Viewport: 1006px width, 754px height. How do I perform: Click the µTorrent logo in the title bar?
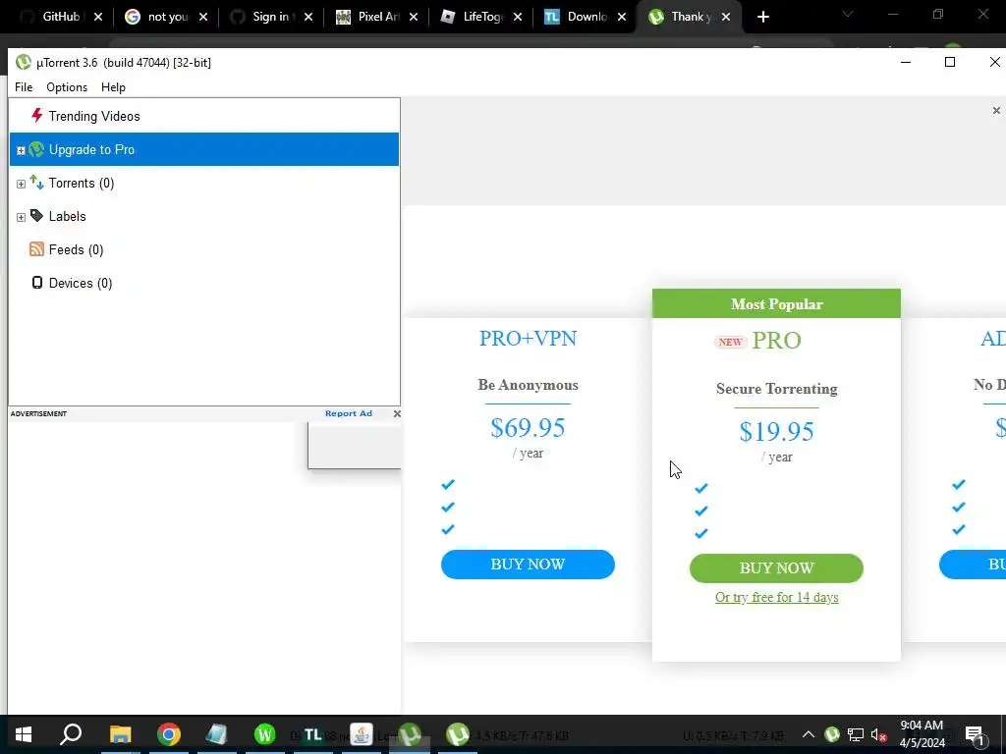pyautogui.click(x=24, y=62)
